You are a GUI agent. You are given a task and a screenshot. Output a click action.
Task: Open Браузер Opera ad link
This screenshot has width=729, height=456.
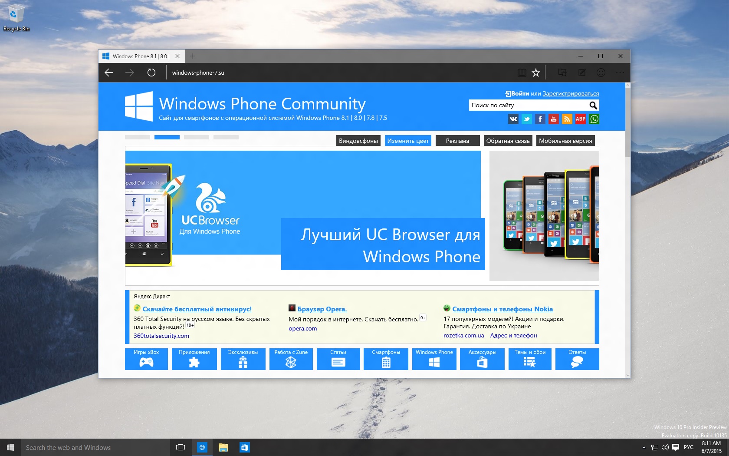tap(322, 309)
